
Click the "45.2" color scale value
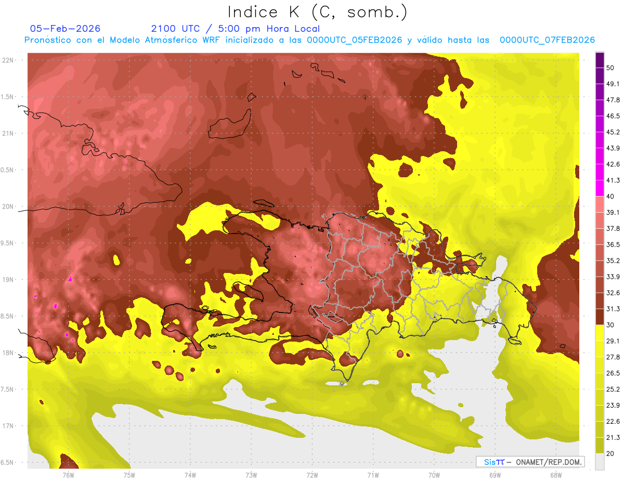pyautogui.click(x=613, y=132)
